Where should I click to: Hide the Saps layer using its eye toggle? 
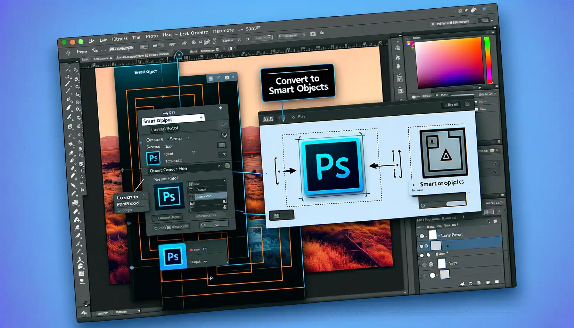tap(425, 264)
